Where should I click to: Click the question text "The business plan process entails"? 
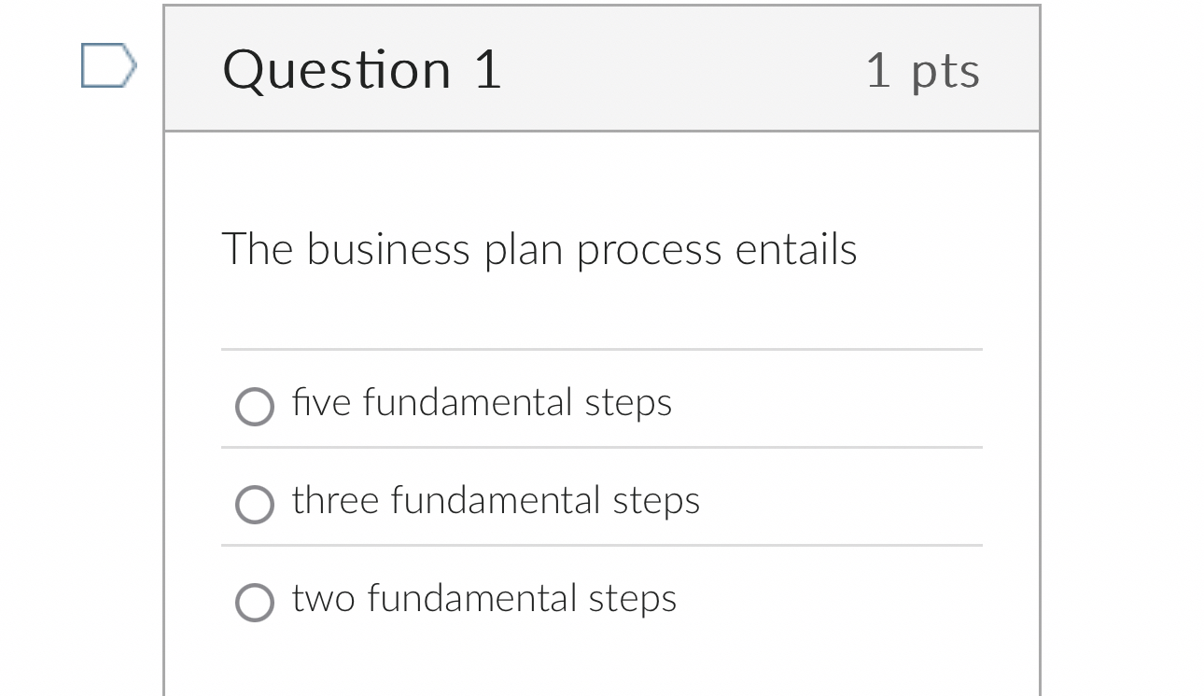539,249
